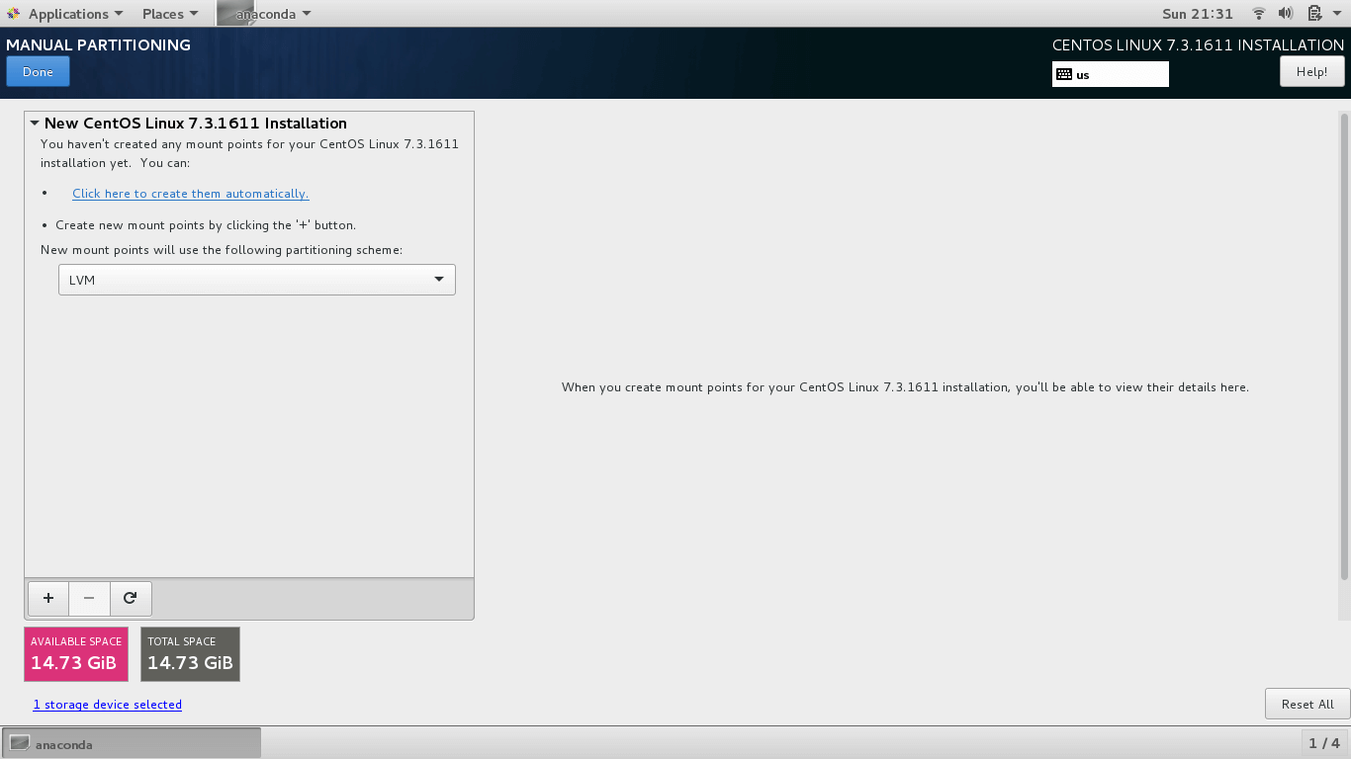This screenshot has height=759, width=1351.
Task: Open the system menu arrow in top bar
Action: click(1336, 14)
